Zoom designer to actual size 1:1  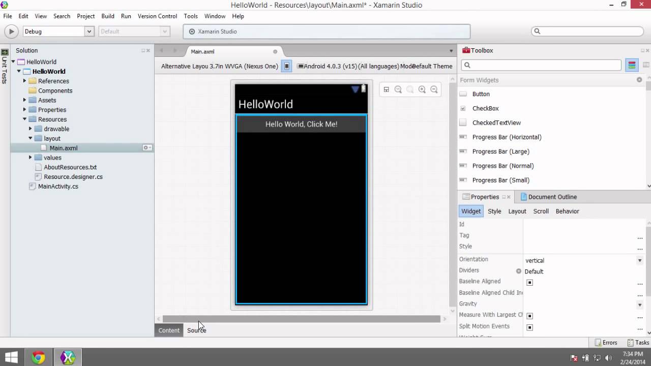coord(398,89)
